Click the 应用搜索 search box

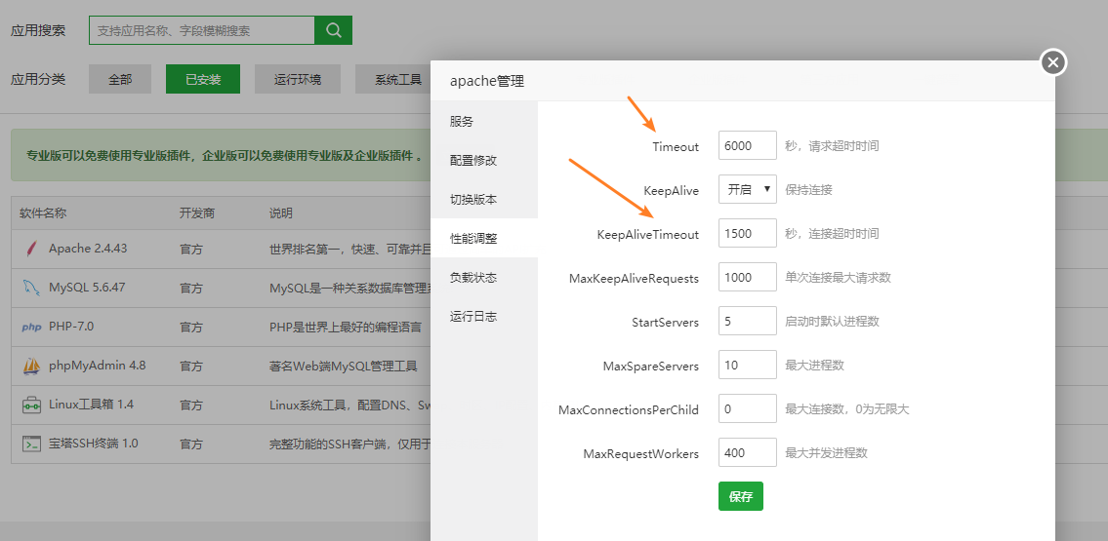201,30
